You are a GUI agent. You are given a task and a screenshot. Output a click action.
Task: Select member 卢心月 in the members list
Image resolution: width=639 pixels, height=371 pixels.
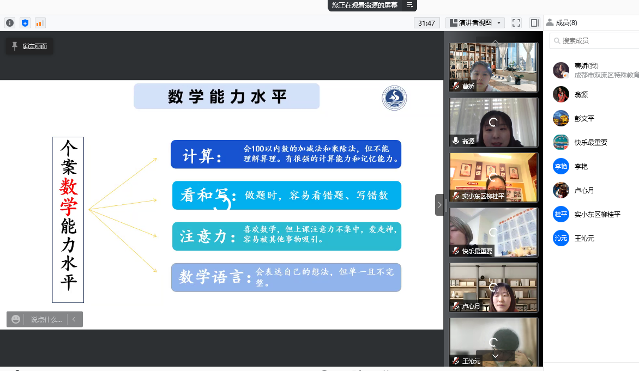(584, 190)
